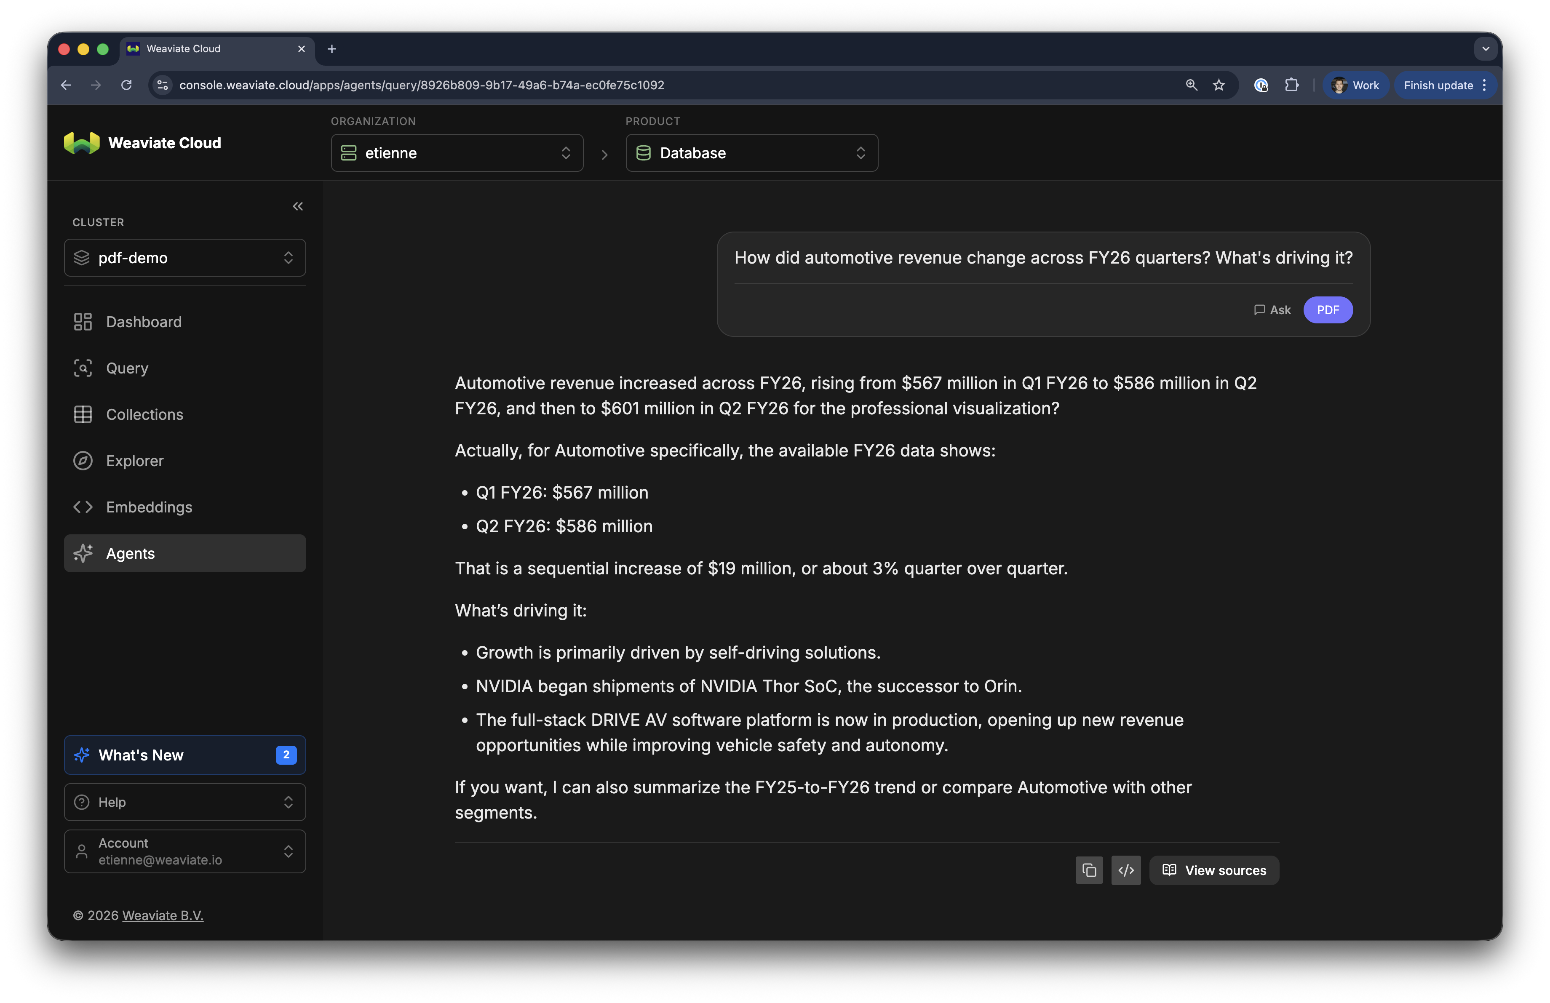This screenshot has width=1550, height=1003.
Task: Open View sources for the answer
Action: 1214,870
